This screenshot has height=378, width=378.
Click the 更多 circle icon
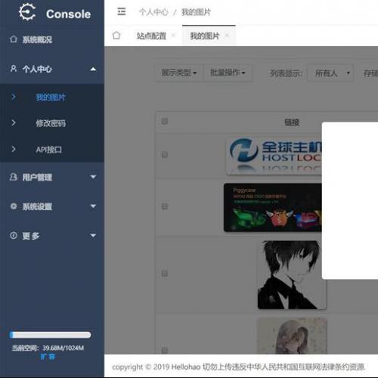14,236
